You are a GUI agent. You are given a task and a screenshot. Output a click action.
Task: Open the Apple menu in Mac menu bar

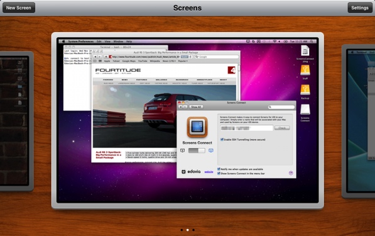click(63, 42)
